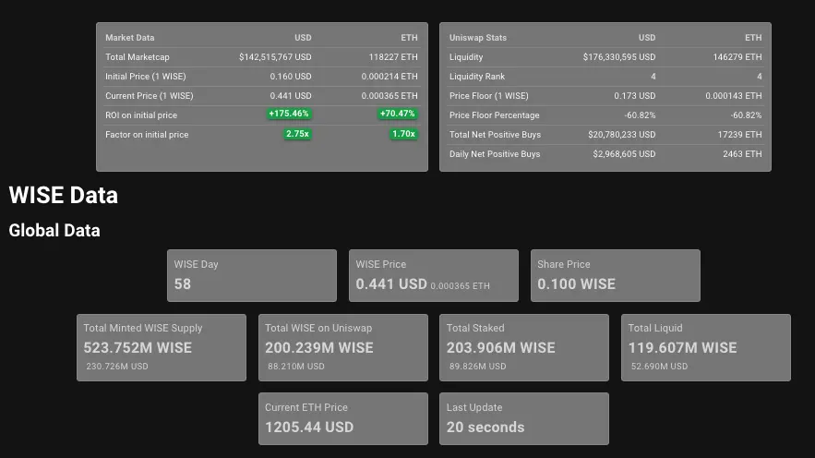Open the Last Update card
This screenshot has width=815, height=458.
coord(524,418)
